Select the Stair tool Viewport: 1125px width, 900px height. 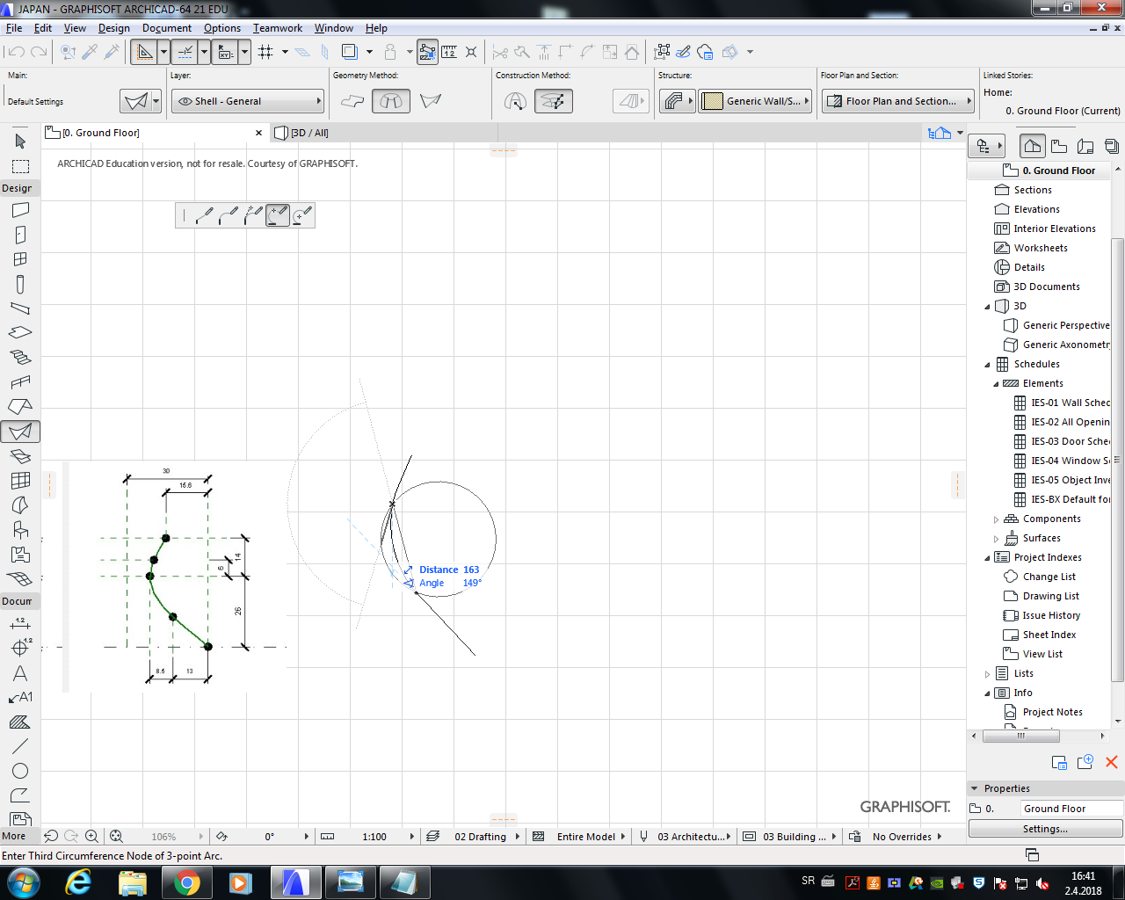coord(20,358)
